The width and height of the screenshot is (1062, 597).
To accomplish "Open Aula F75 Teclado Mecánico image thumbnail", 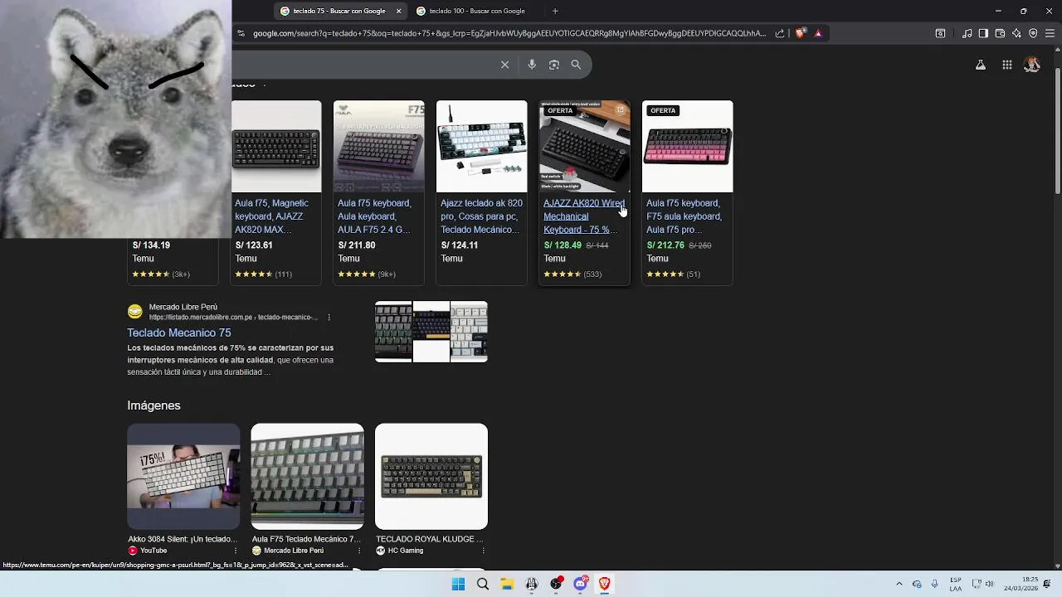I will pos(307,477).
